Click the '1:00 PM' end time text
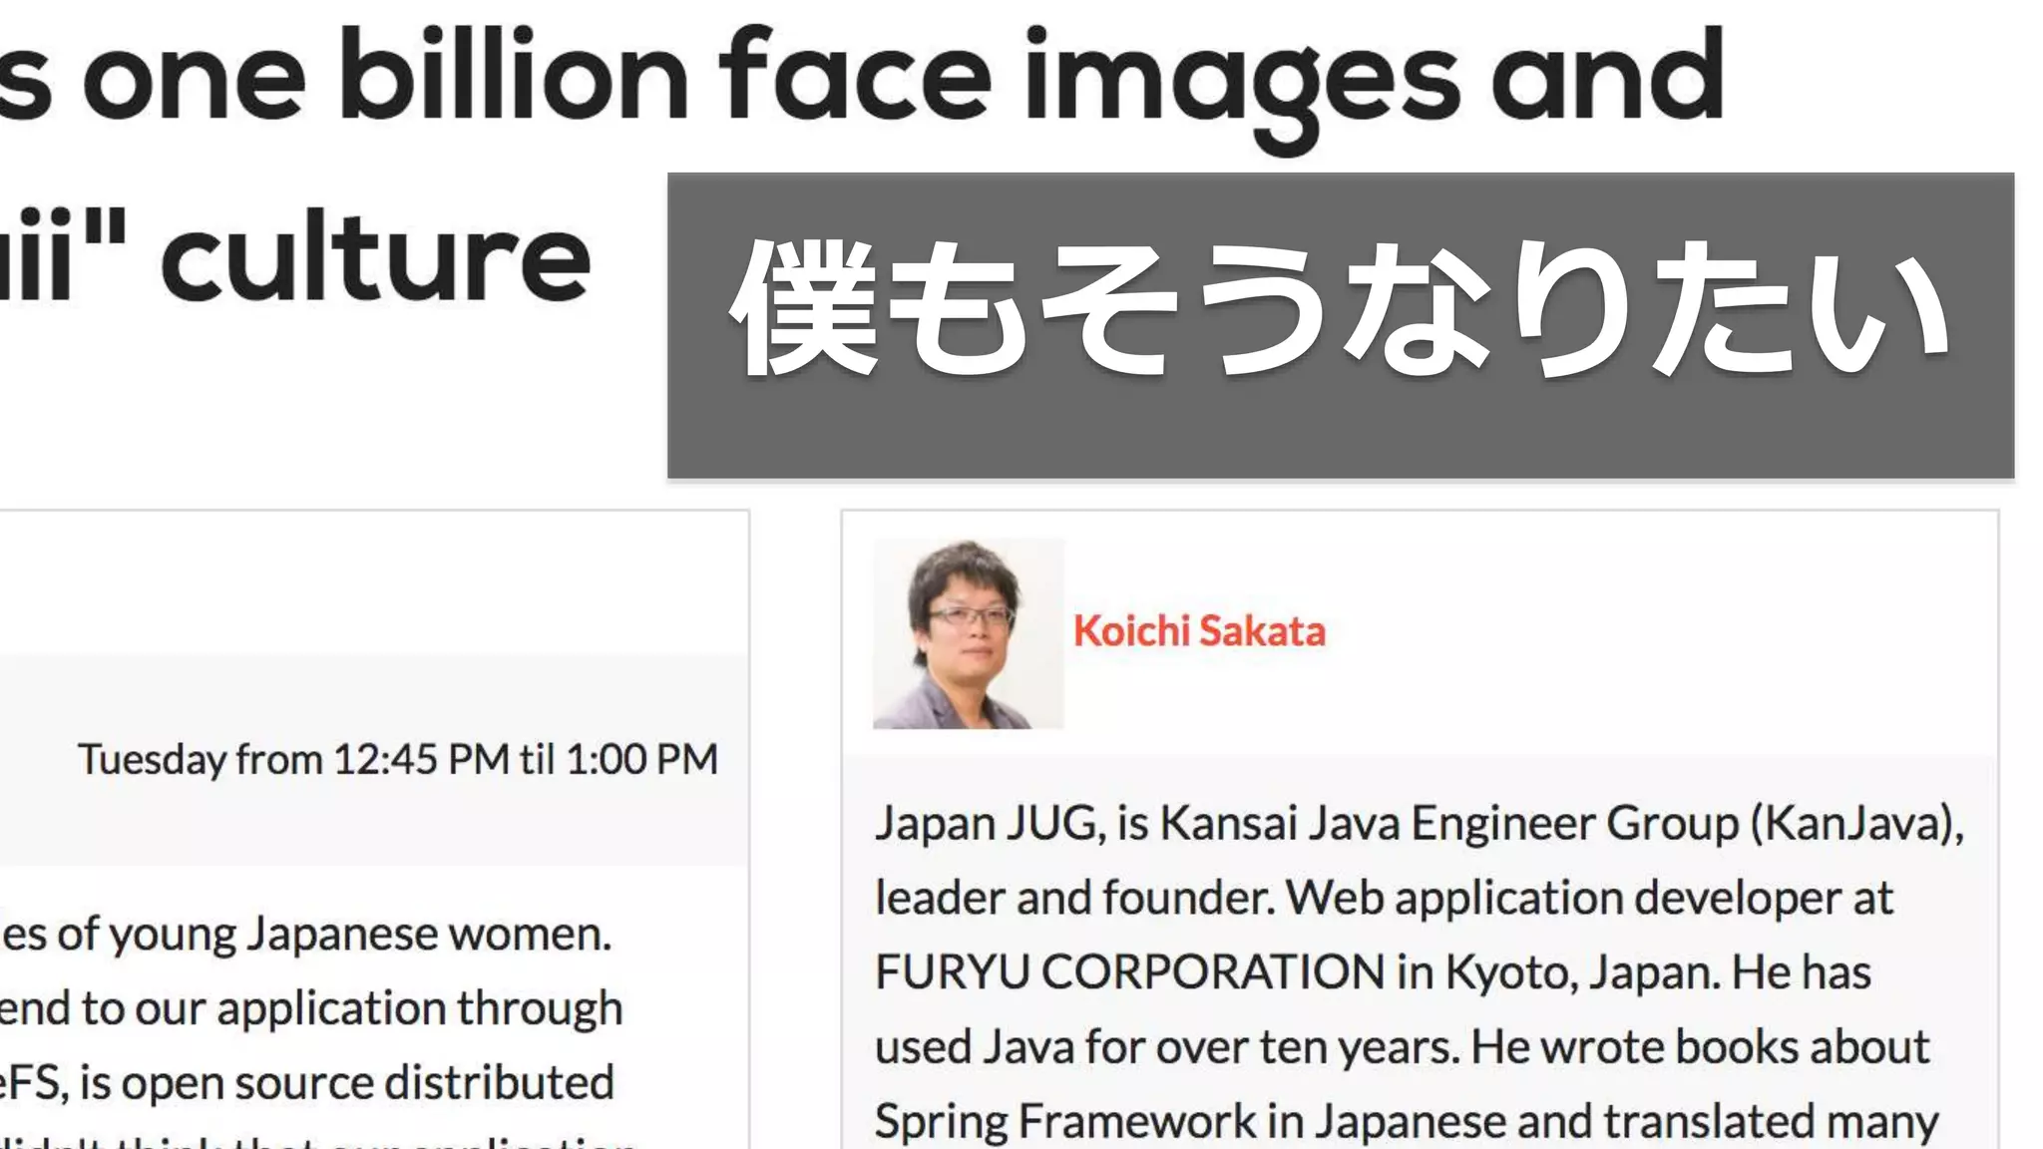The image size is (2043, 1149). tap(641, 760)
